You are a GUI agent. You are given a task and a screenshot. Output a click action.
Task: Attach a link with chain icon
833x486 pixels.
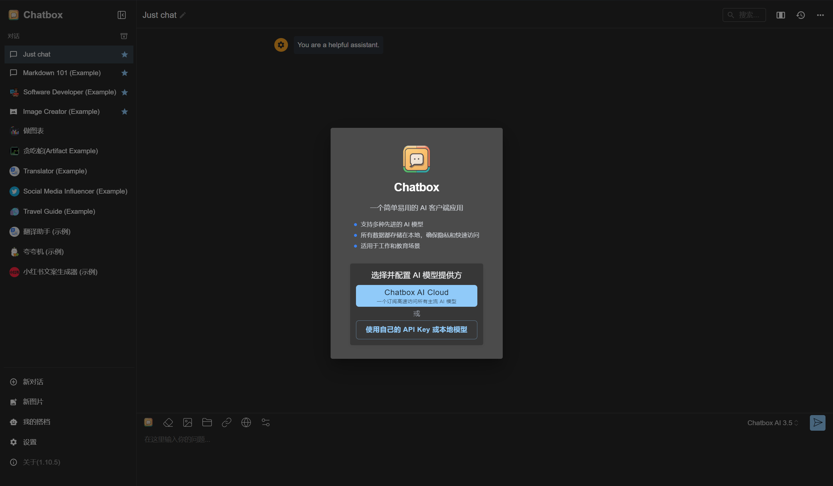pos(226,423)
